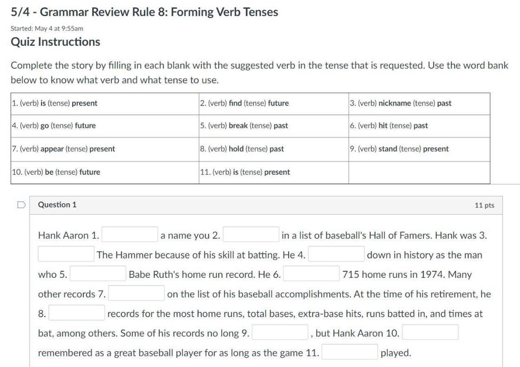The width and height of the screenshot is (520, 367).
Task: Click blank 4 before 'down in history'
Action: point(336,254)
